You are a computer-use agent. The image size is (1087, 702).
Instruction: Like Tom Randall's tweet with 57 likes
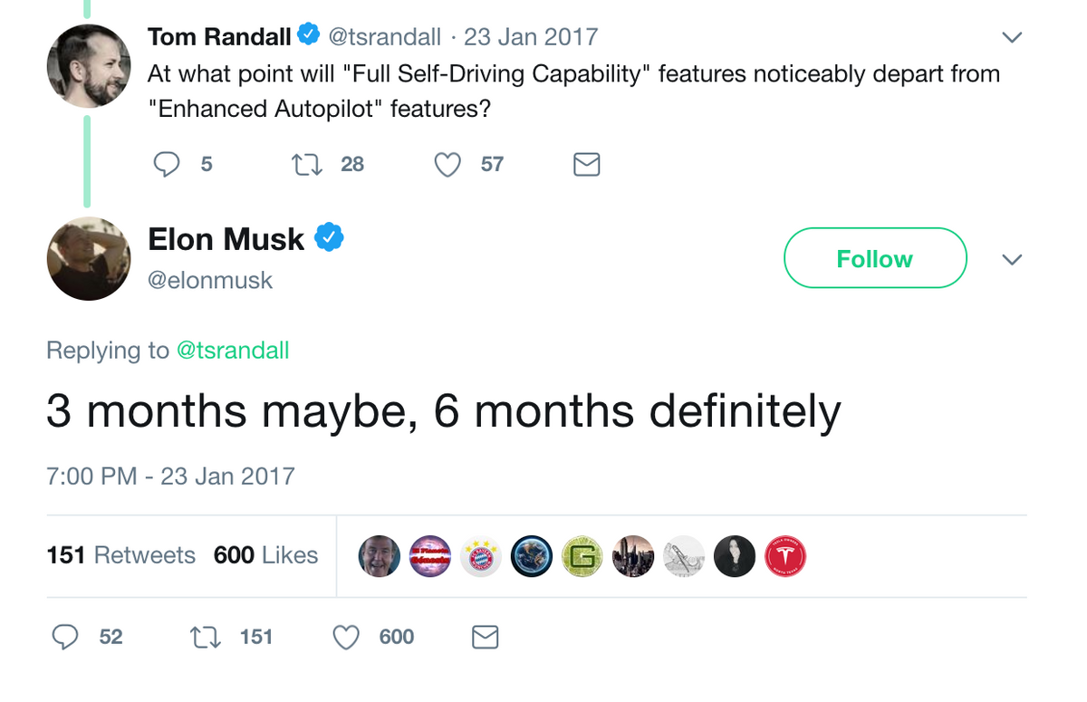coord(447,164)
